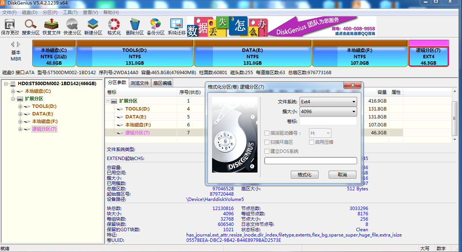The image size is (462, 252).
Task: Expand DATA(E:) node in disk tree
Action: coord(20,114)
